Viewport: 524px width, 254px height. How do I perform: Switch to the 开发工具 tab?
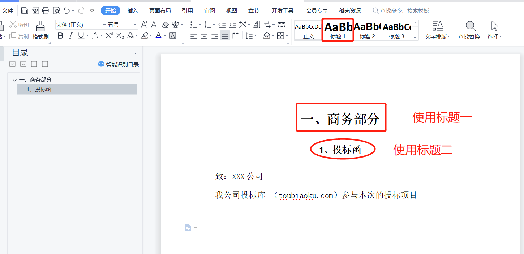[x=283, y=10]
